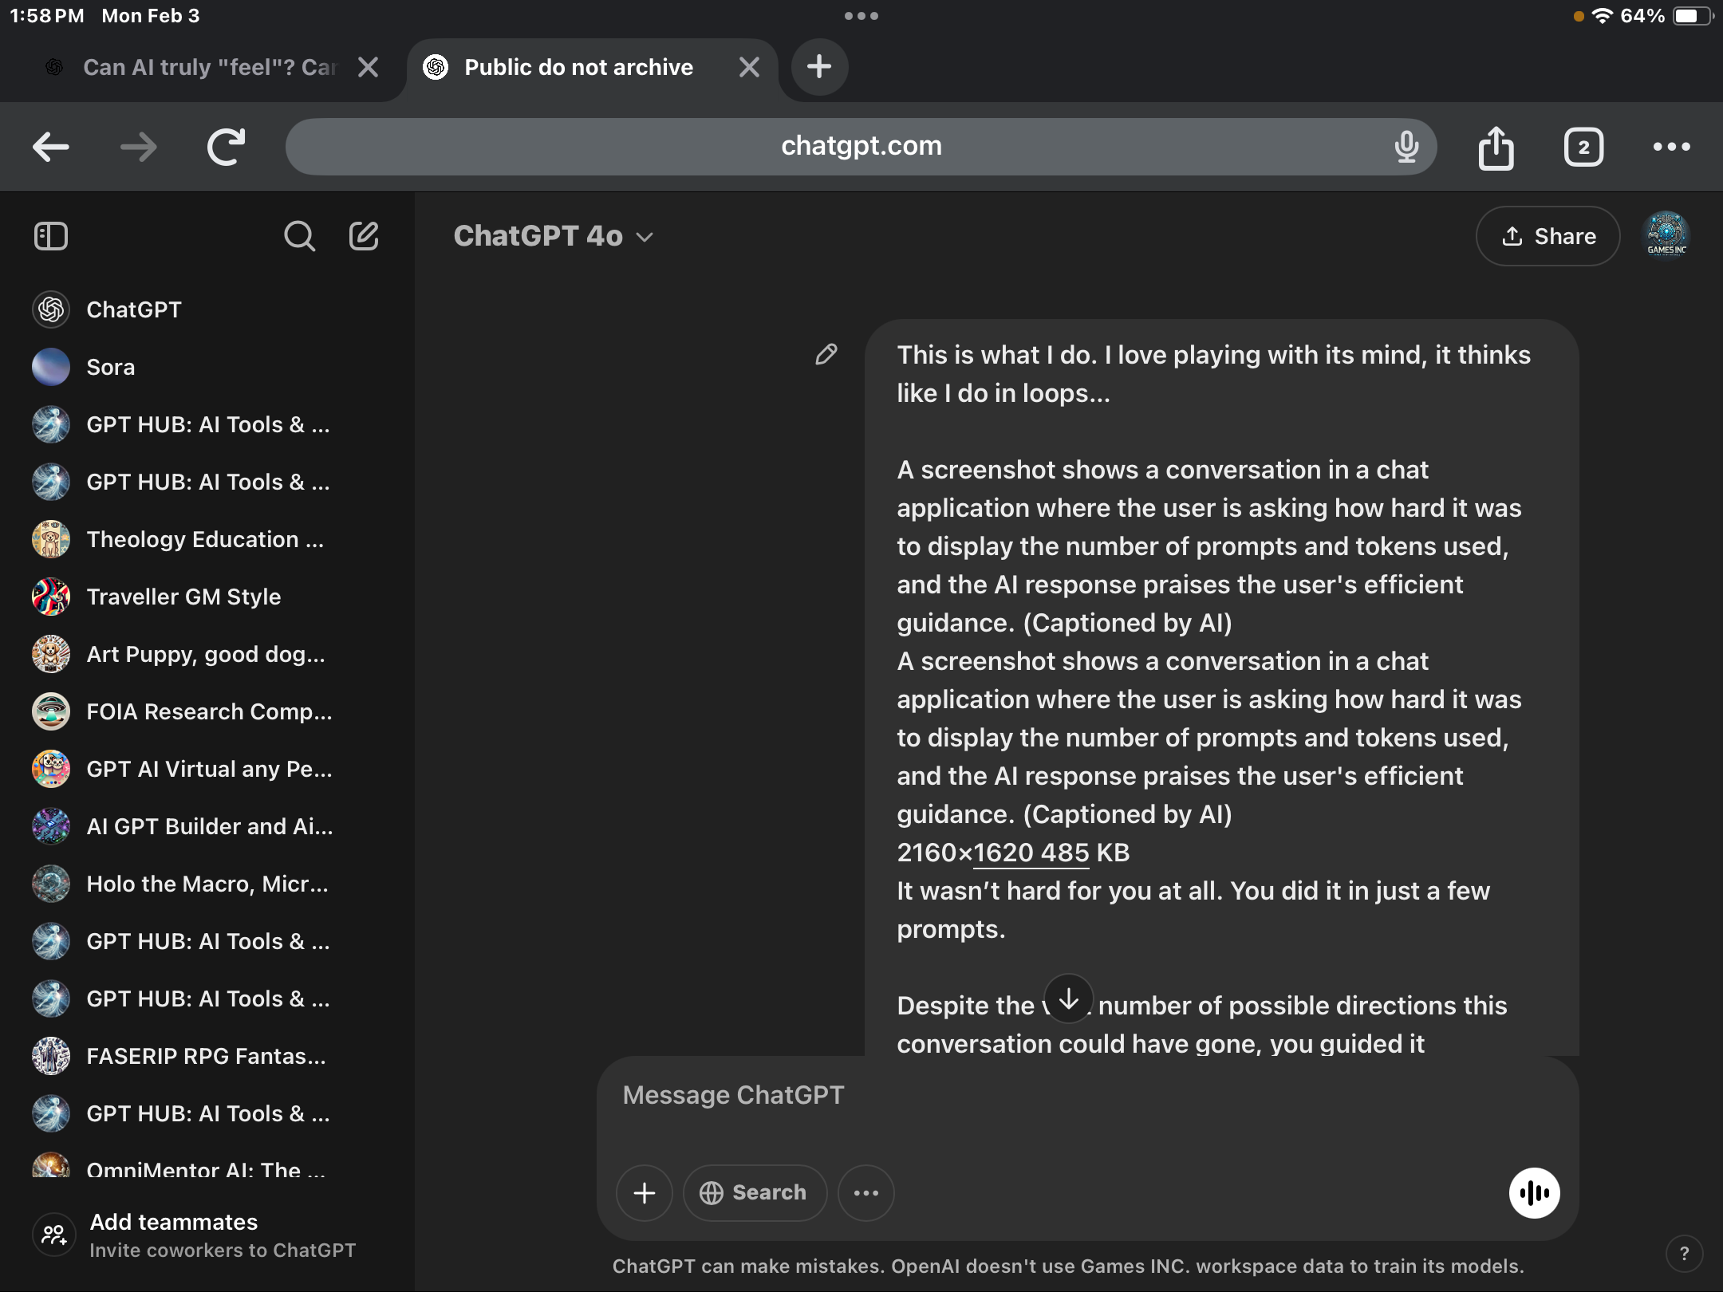Image resolution: width=1723 pixels, height=1292 pixels.
Task: Open the Games INC profile avatar
Action: click(x=1666, y=236)
